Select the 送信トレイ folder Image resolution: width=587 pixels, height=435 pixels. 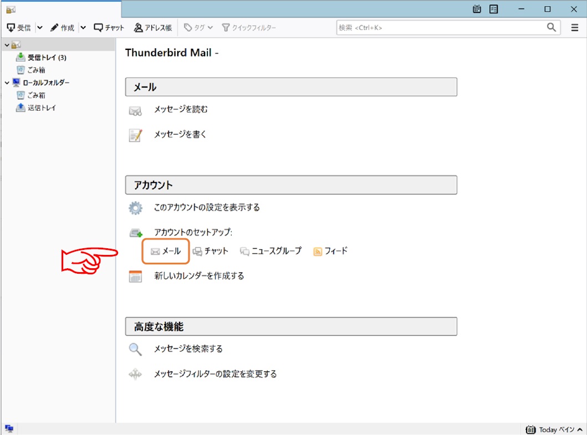coord(36,108)
